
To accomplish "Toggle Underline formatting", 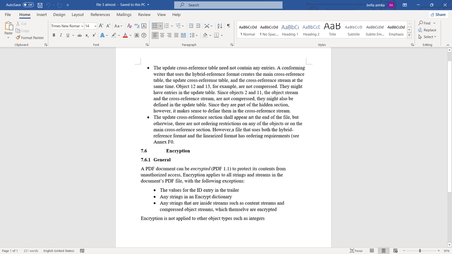I will click(x=68, y=35).
